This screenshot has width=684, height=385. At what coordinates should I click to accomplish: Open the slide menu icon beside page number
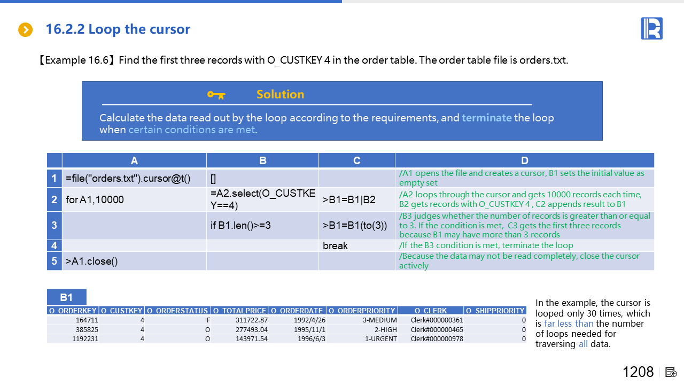[672, 372]
